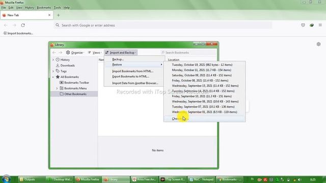Click the Windows Start orb
The image size is (326, 183).
tap(6, 179)
